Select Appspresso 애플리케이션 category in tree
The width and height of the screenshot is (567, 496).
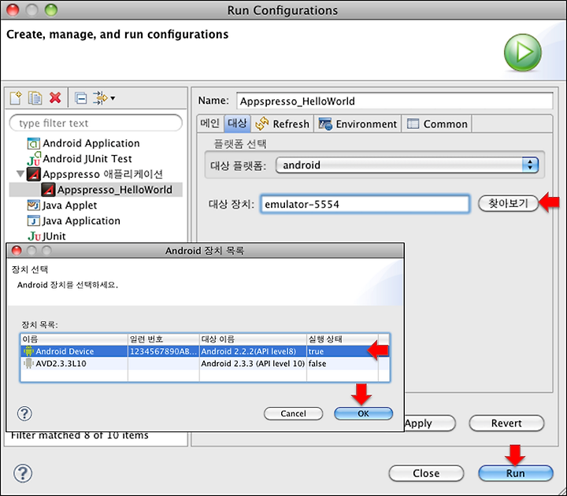(x=102, y=174)
